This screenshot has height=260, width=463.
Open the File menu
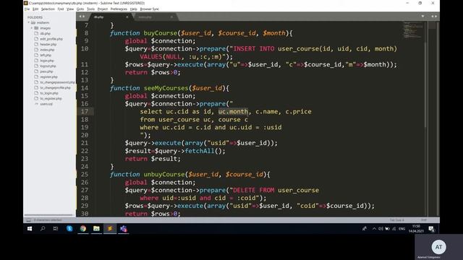coord(27,9)
